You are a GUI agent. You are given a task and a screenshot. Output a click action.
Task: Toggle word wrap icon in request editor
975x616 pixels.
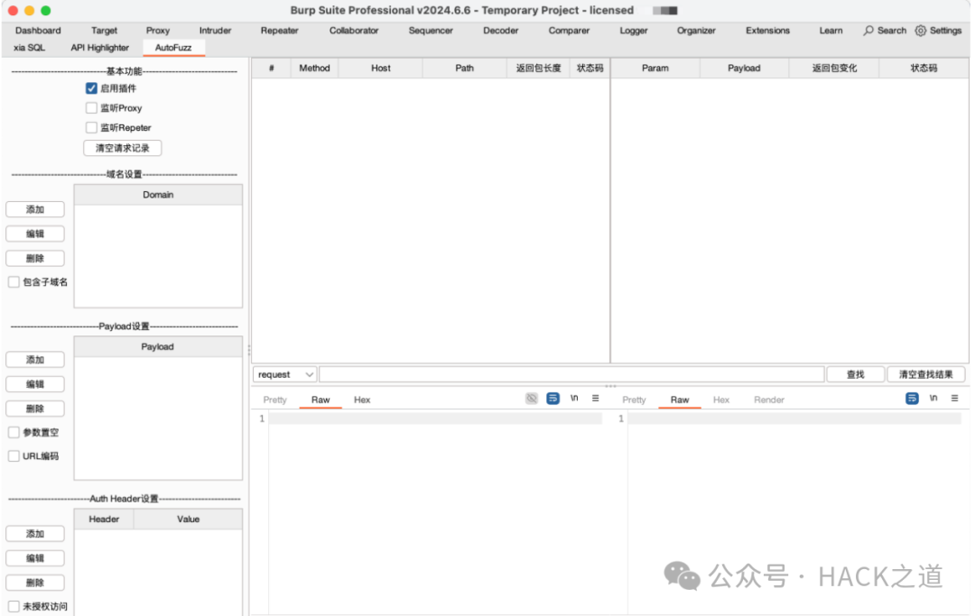coord(552,399)
